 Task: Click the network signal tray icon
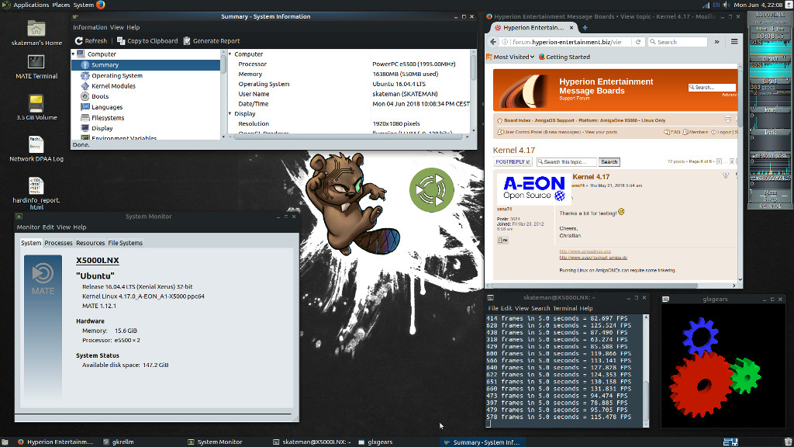point(706,5)
